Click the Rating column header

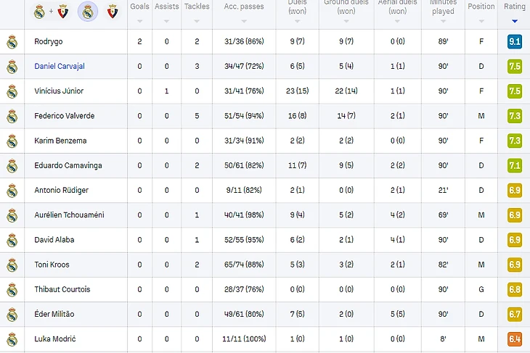pos(515,7)
